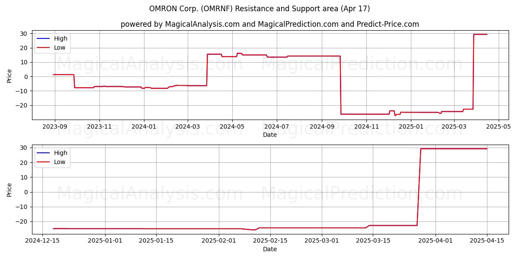Click the 2025-01-01 tick label
This screenshot has width=519, height=259.
pos(105,241)
